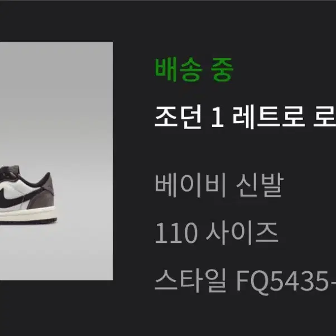Click the number 110 in the size line
Screen dimensions: 336x336
(176, 233)
